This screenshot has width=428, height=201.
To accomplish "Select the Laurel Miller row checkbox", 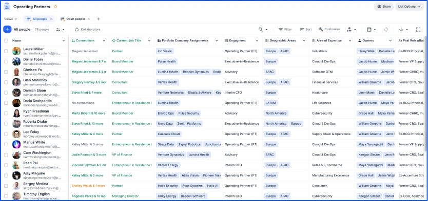I will coord(6,51).
